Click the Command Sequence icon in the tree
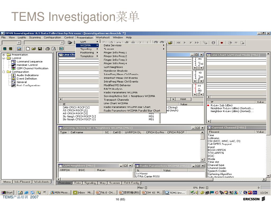This screenshot has width=271, height=203. [x=13, y=61]
